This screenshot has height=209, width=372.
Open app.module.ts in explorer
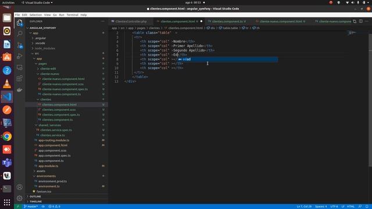[48, 166]
